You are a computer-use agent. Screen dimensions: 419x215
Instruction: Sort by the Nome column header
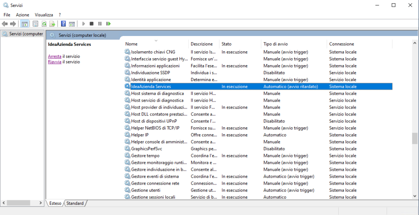tap(156, 44)
